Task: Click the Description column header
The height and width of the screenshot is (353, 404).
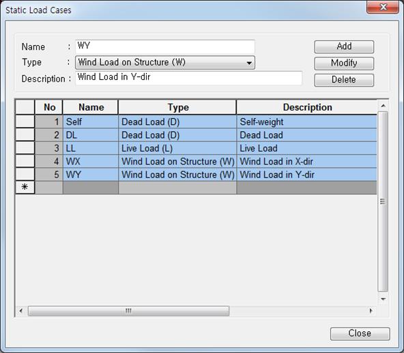Action: coord(306,107)
